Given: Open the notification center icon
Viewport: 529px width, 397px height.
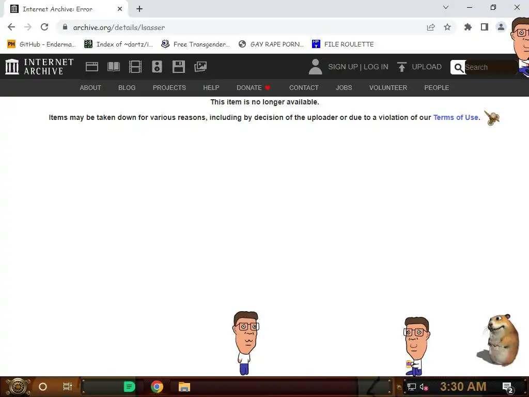Looking at the screenshot, I should pos(508,387).
